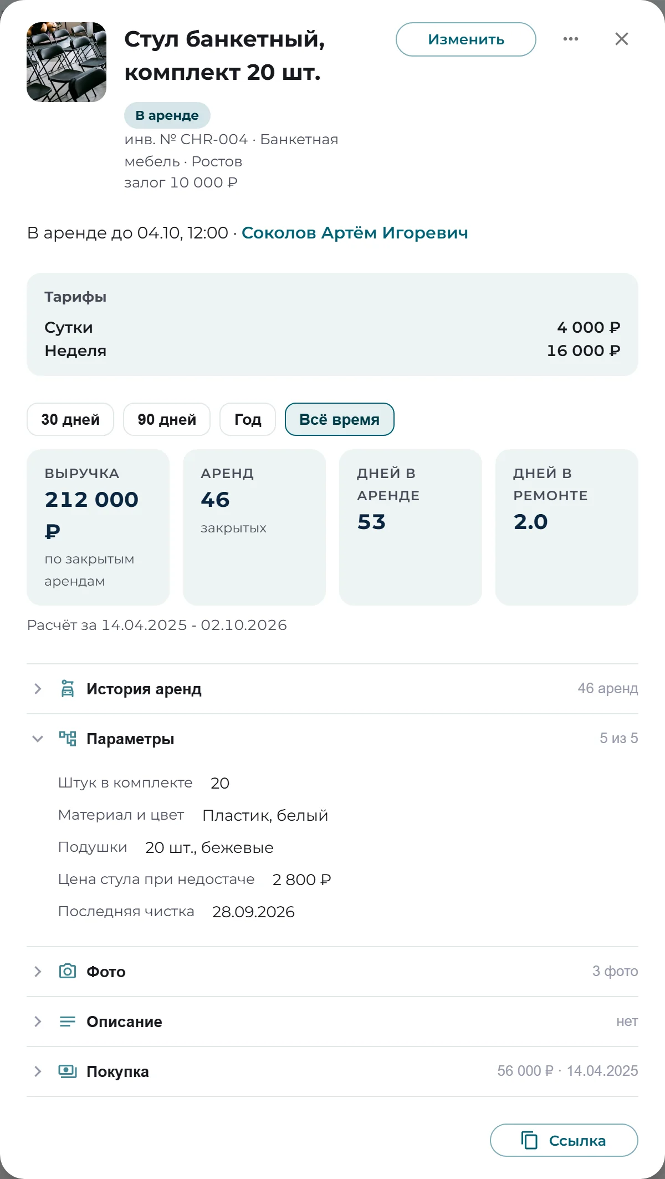
Task: Close the item card with X icon
Action: 622,39
